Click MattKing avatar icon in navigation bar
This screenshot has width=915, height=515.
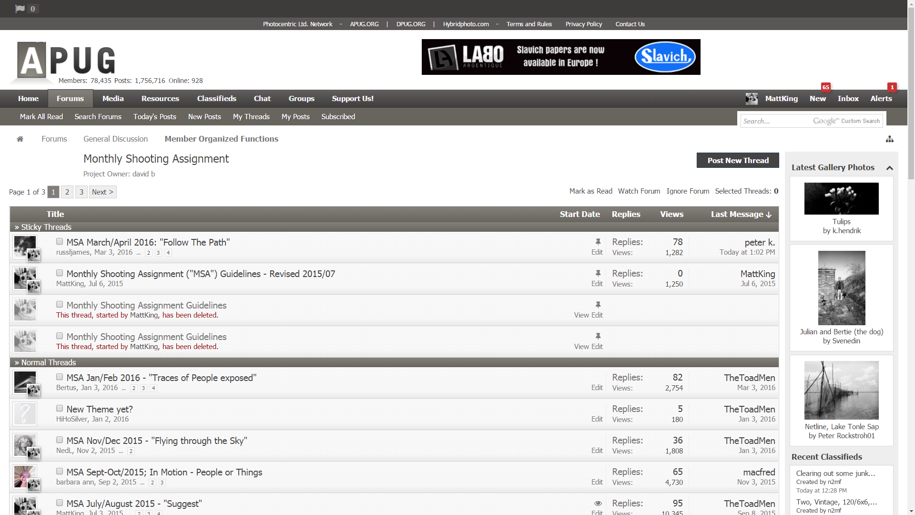point(752,99)
